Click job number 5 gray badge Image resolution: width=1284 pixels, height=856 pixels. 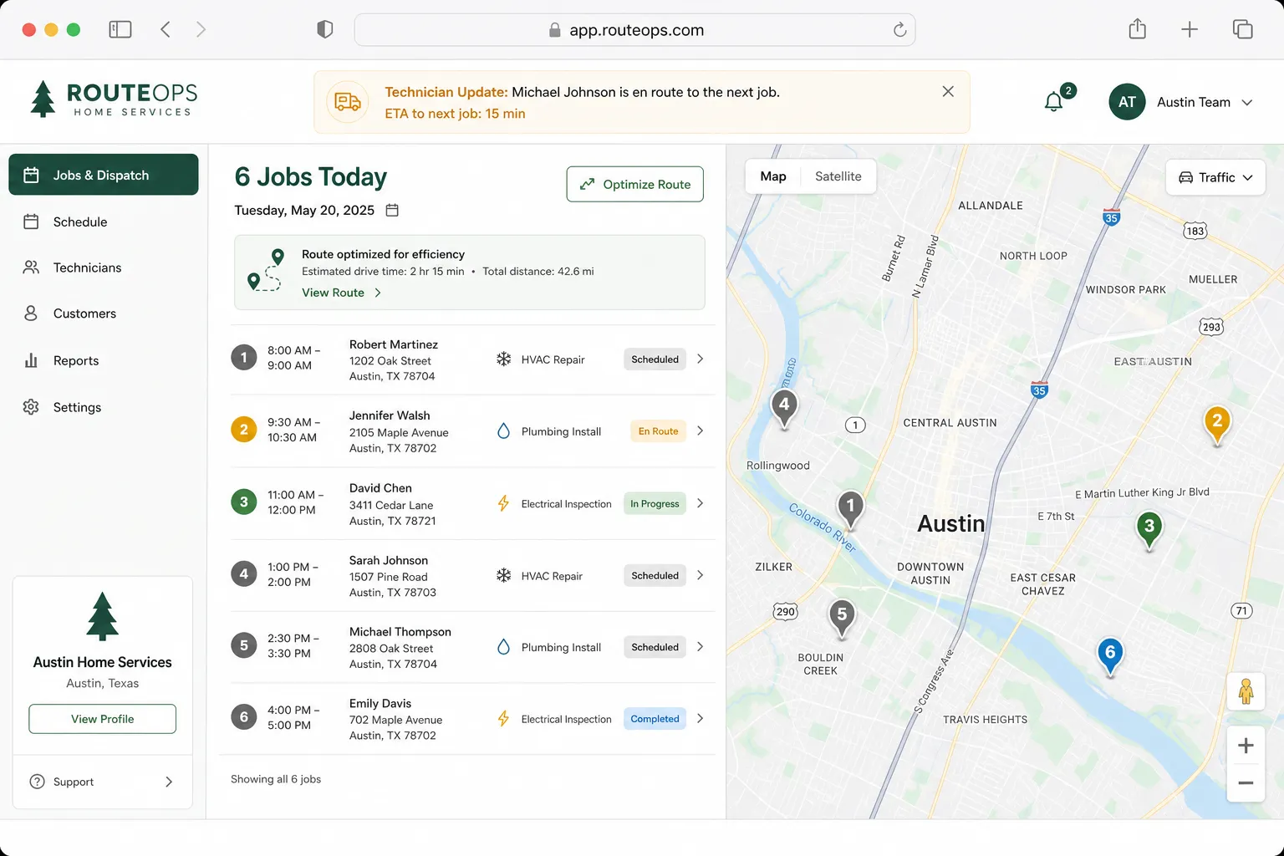click(244, 645)
